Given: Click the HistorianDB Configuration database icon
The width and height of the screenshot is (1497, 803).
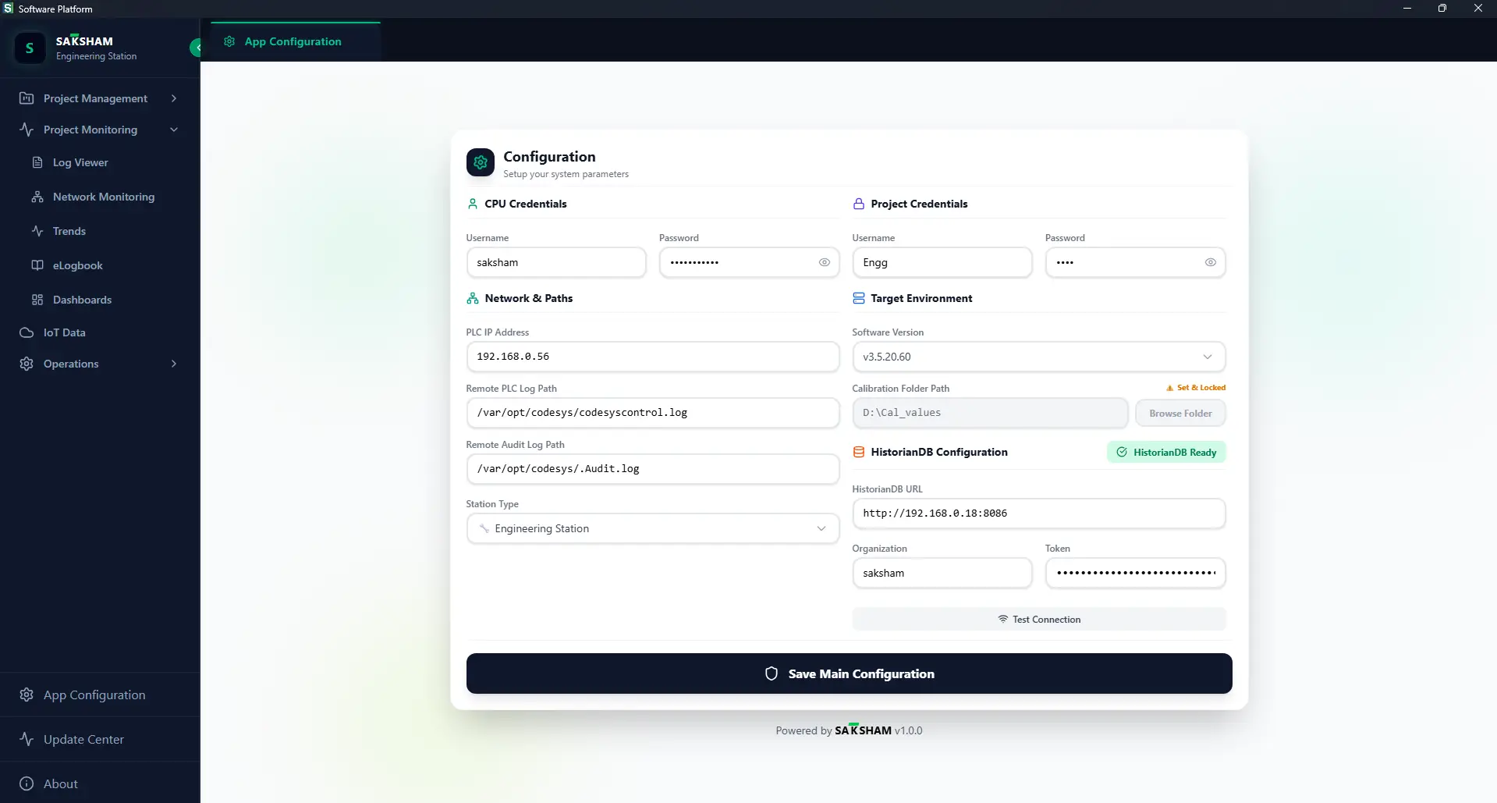Looking at the screenshot, I should pyautogui.click(x=859, y=452).
